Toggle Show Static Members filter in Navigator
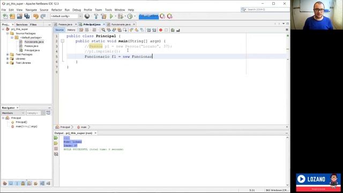The height and width of the screenshot is (193, 343). click(17, 183)
